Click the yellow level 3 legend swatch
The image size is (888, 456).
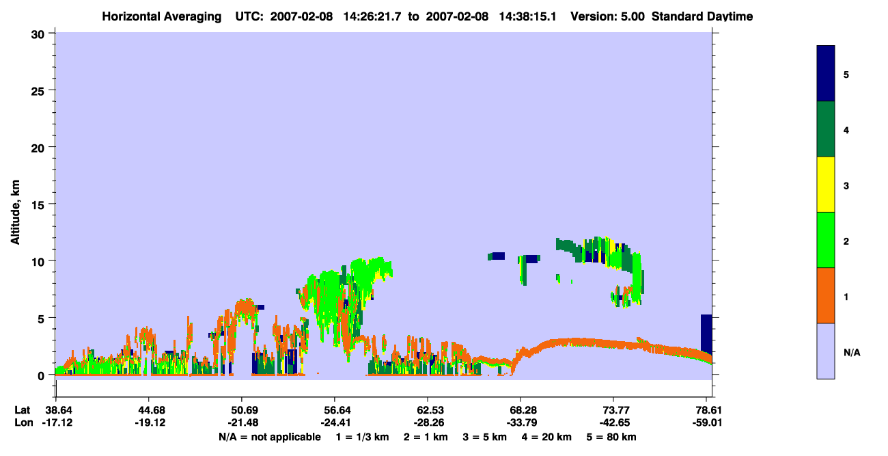pos(826,185)
